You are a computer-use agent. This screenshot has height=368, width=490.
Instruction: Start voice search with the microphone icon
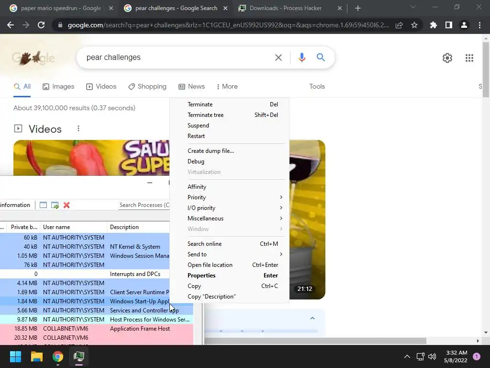pyautogui.click(x=301, y=57)
